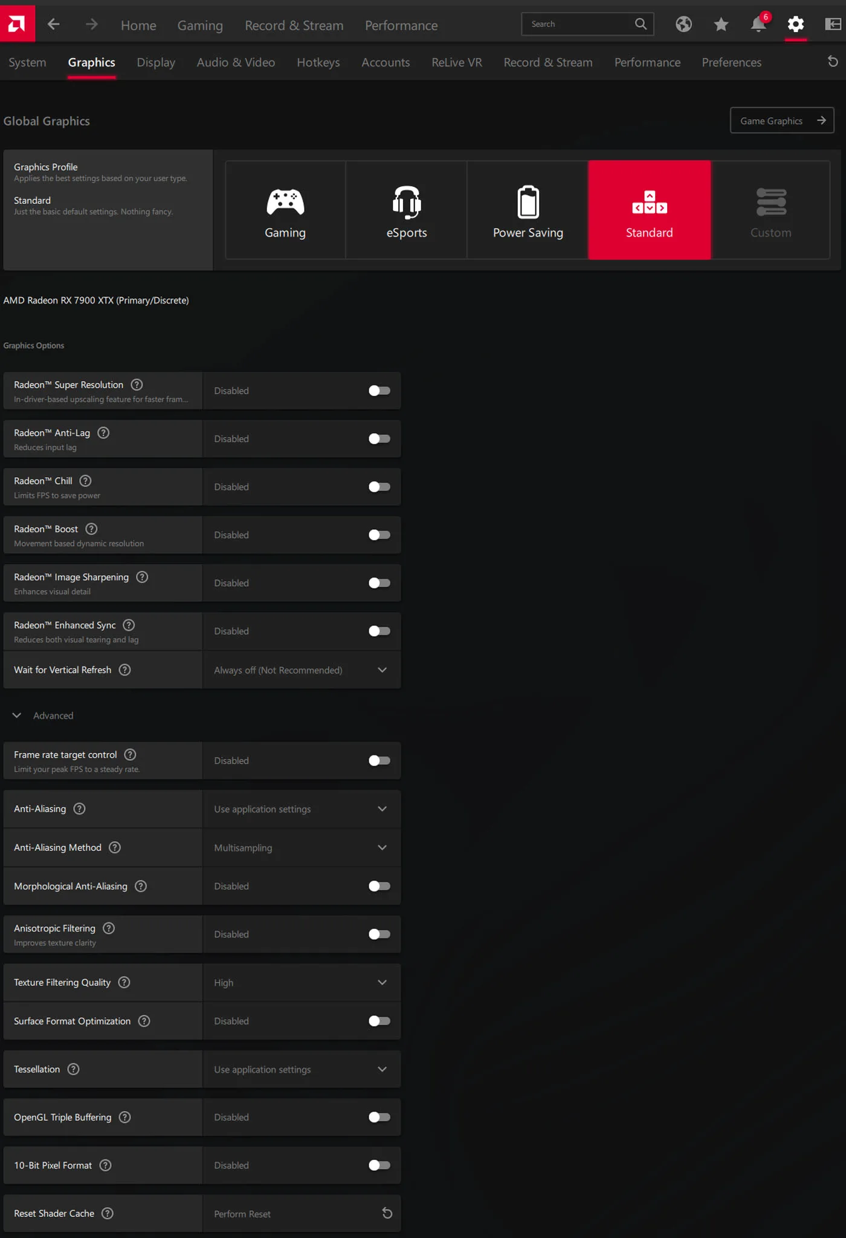The height and width of the screenshot is (1238, 846).
Task: Enable Surface Format Optimization toggle
Action: coord(379,1021)
